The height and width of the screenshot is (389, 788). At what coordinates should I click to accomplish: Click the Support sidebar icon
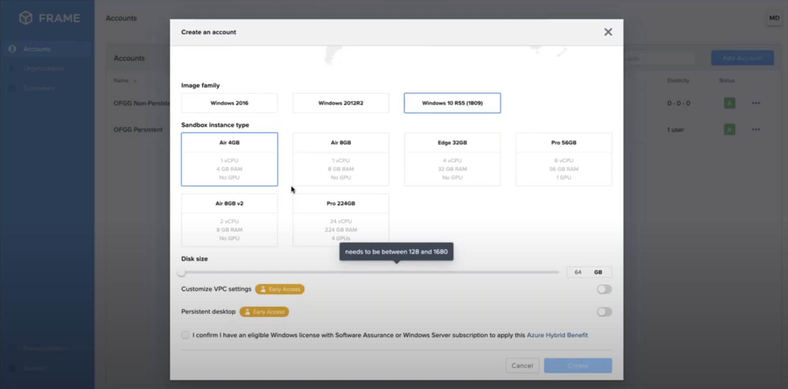12,368
